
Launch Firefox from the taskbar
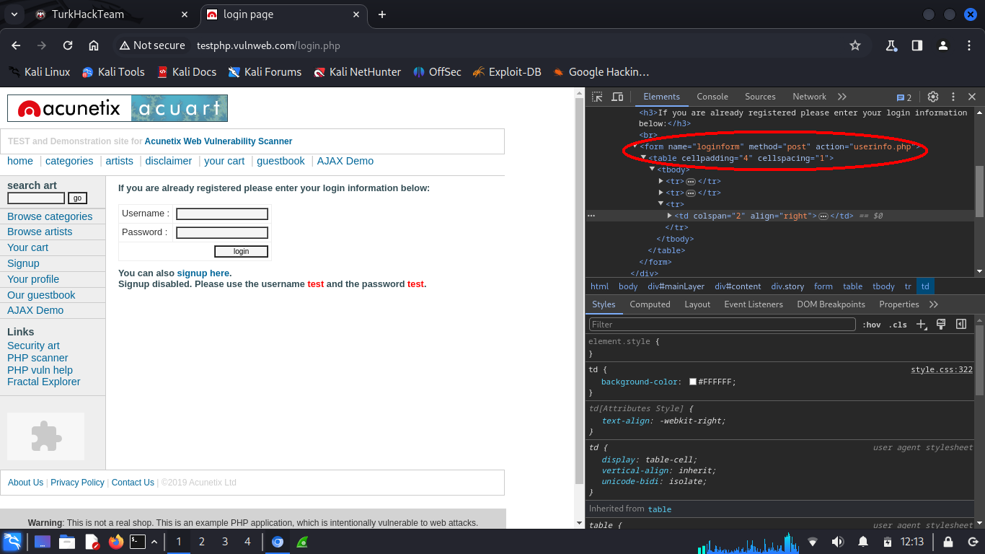[x=116, y=542]
